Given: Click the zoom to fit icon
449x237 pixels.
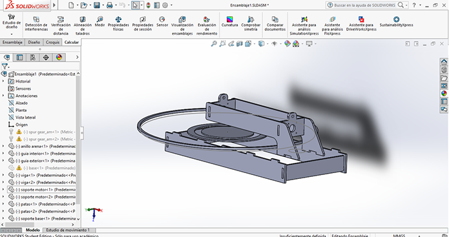Looking at the screenshot, I should click(214, 44).
